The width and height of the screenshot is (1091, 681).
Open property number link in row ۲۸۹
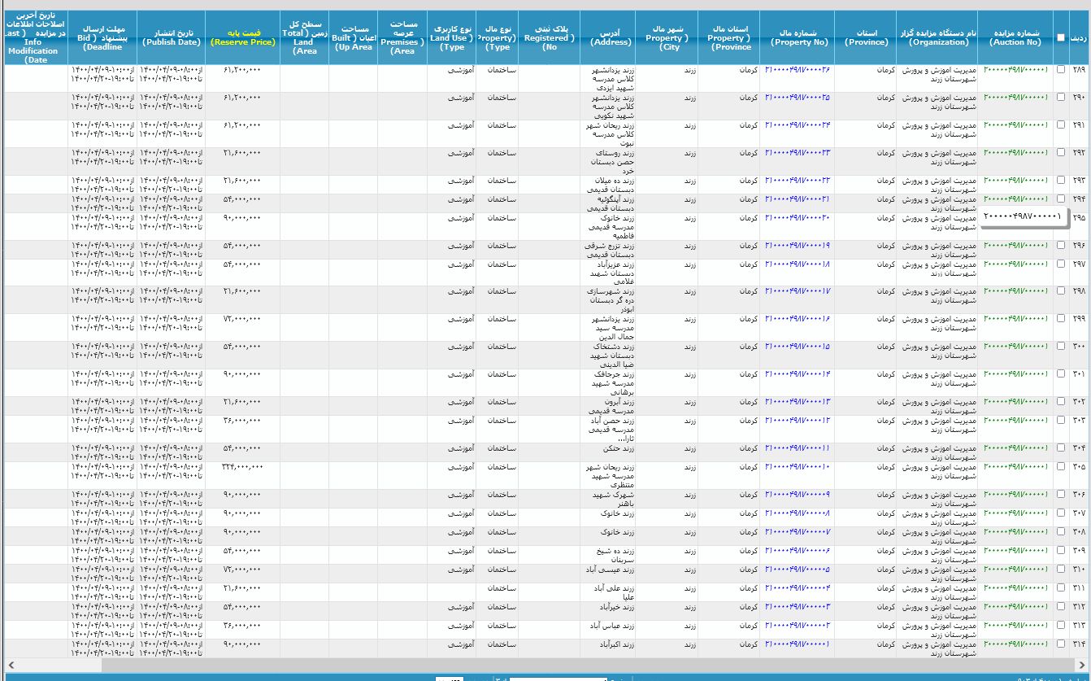pos(797,70)
